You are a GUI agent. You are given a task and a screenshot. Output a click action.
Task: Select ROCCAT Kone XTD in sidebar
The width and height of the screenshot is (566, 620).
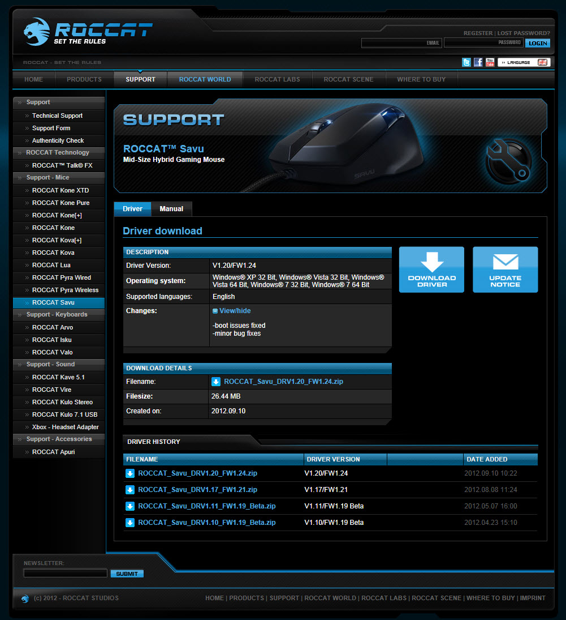pos(59,191)
